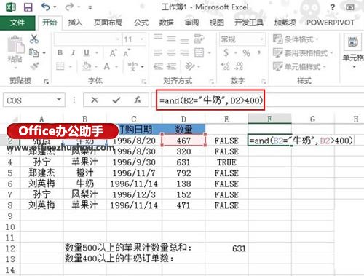Expand the 字体 group dialog launcher
Viewport: 364px width, 276px height.
pos(144,82)
